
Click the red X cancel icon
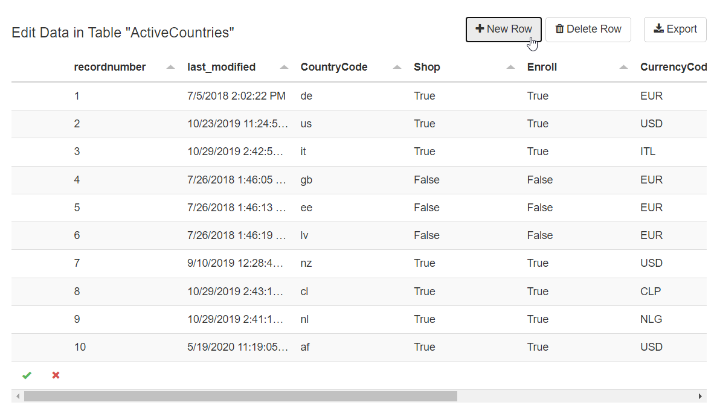(x=56, y=375)
